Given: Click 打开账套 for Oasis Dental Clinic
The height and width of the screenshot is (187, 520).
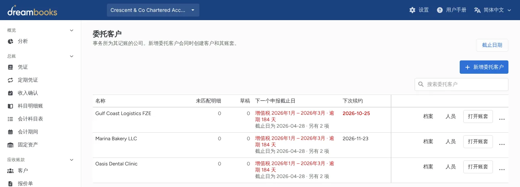Looking at the screenshot, I should click(478, 167).
